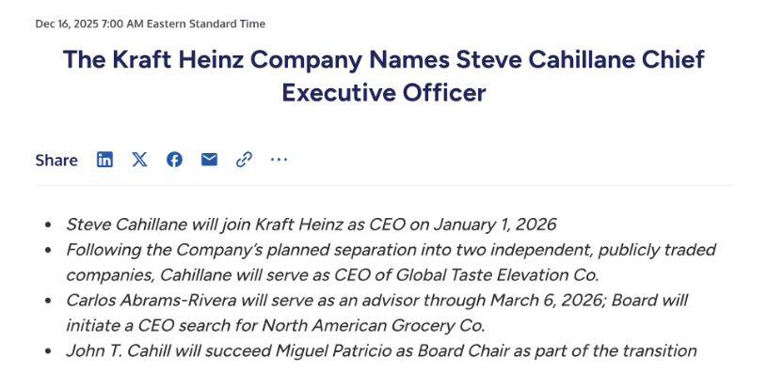Click the Facebook share icon
783x387 pixels.
(x=174, y=160)
